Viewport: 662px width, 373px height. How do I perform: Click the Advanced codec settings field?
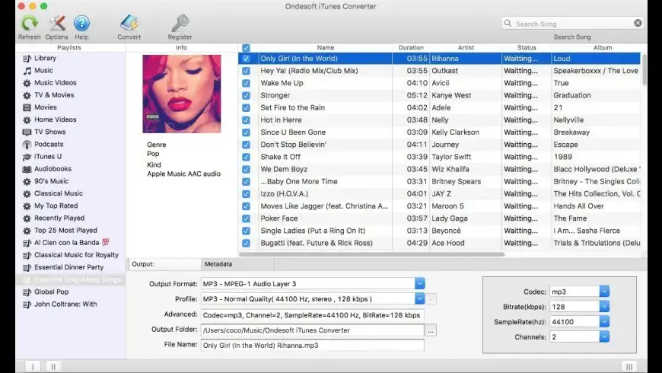313,315
